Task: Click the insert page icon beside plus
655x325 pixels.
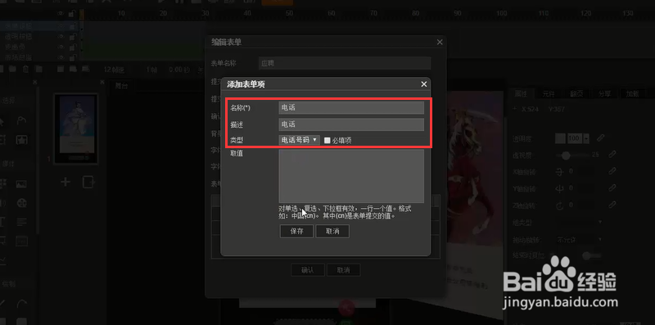Action: click(x=88, y=182)
